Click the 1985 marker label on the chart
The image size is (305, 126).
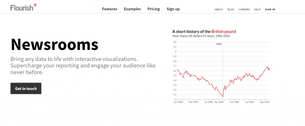(219, 44)
